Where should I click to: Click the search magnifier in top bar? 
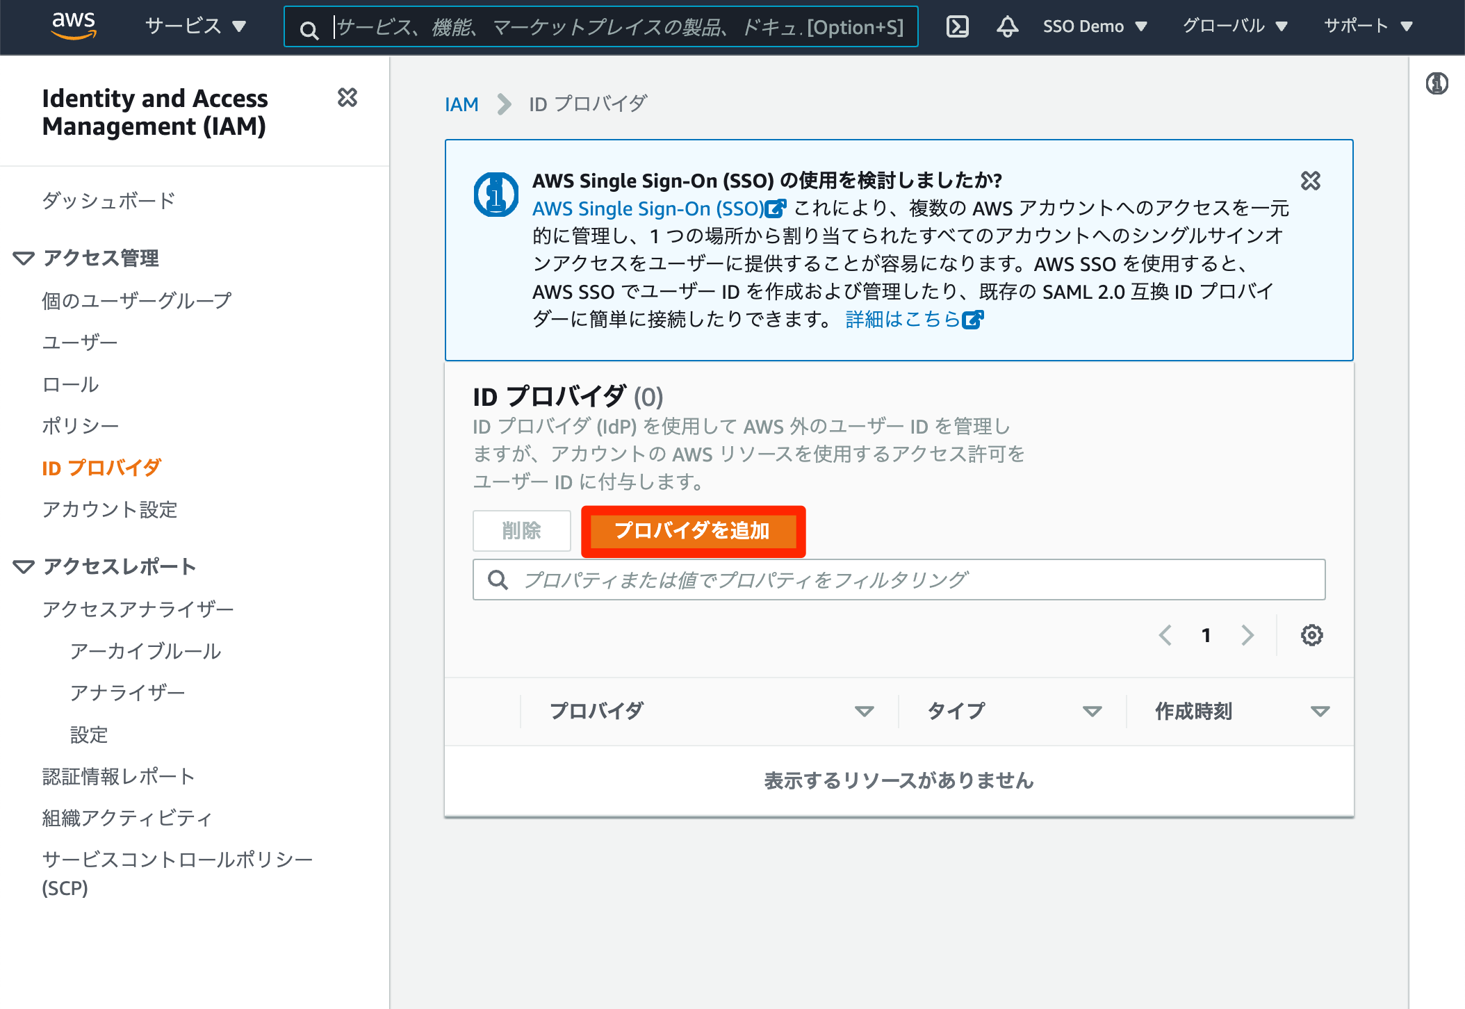[x=309, y=29]
